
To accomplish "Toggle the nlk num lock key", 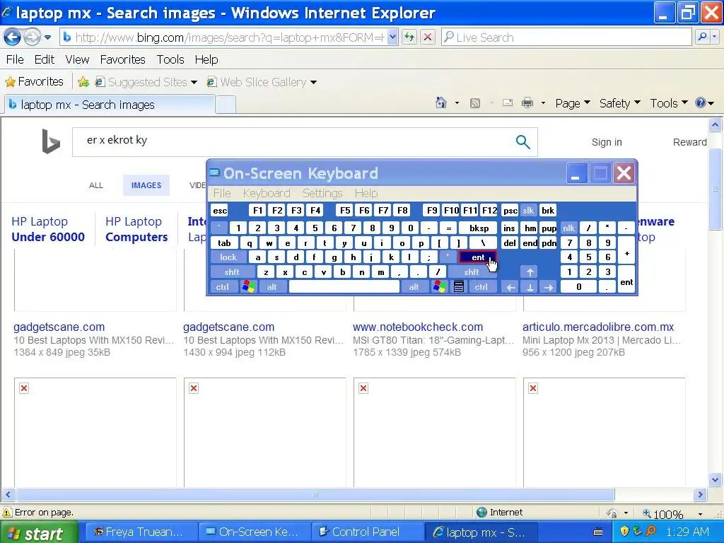I will pos(569,228).
